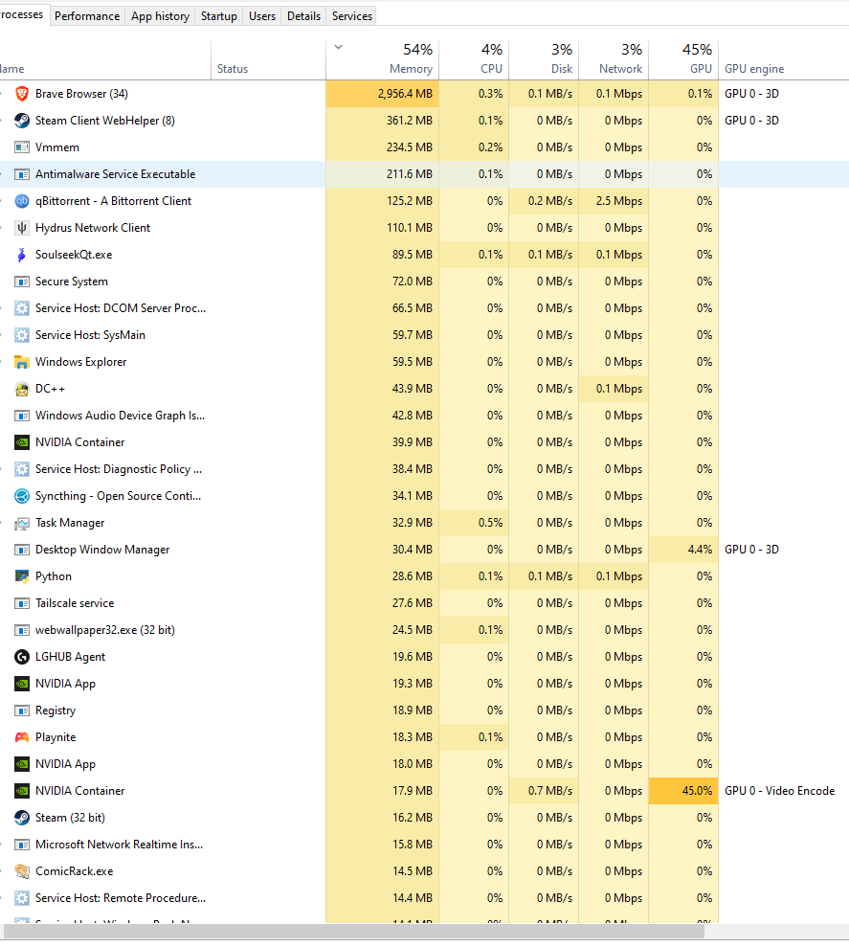
Task: Click the Service Host: SysMain gear icon
Action: 22,335
